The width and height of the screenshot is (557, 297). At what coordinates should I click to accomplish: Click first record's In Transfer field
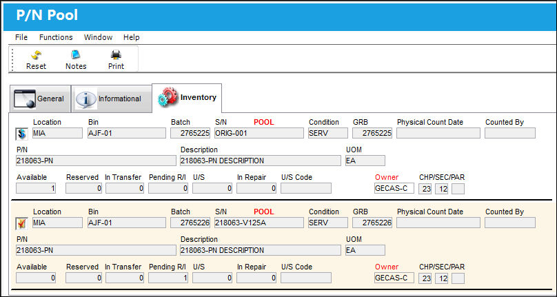click(125, 188)
